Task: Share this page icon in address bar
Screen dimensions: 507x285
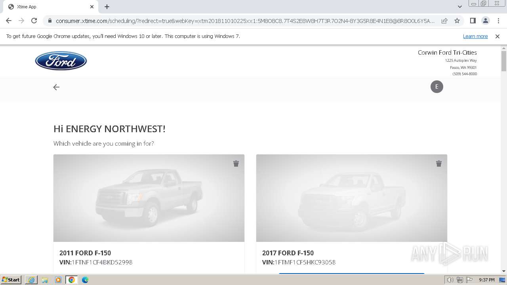Action: pos(444,21)
